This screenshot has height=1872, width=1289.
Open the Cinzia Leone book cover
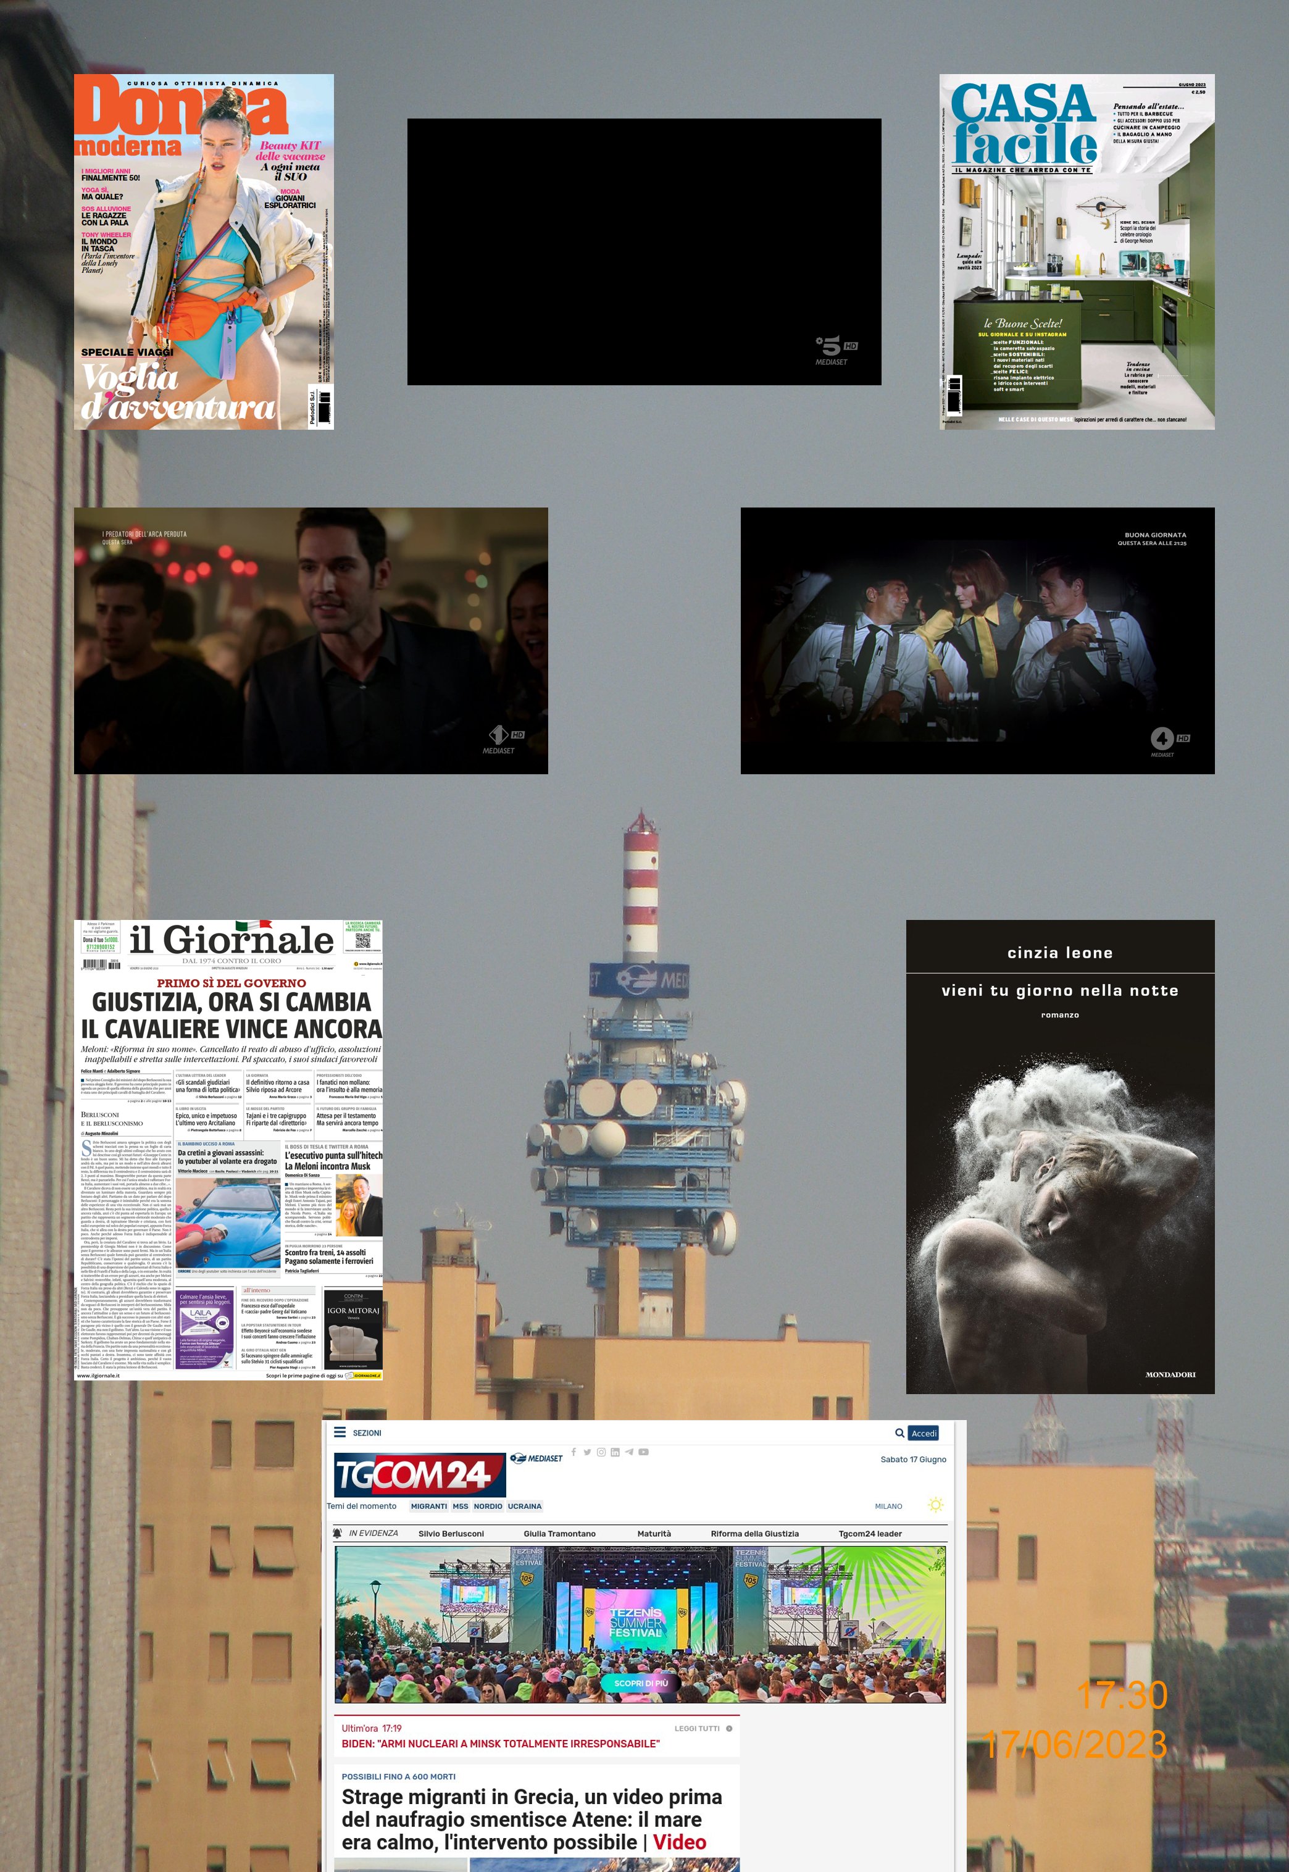[x=1061, y=1156]
